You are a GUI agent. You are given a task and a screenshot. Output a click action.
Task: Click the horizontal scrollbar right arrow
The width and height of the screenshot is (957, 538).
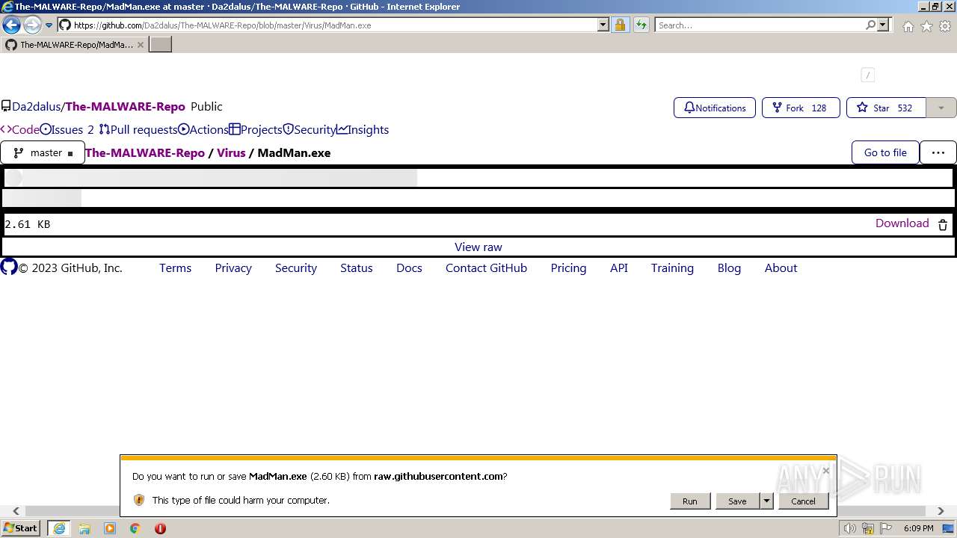pos(941,511)
